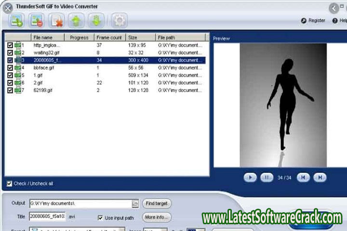Uncheck the checkbox for waiting32.gif
This screenshot has height=231, width=347.
coord(10,52)
